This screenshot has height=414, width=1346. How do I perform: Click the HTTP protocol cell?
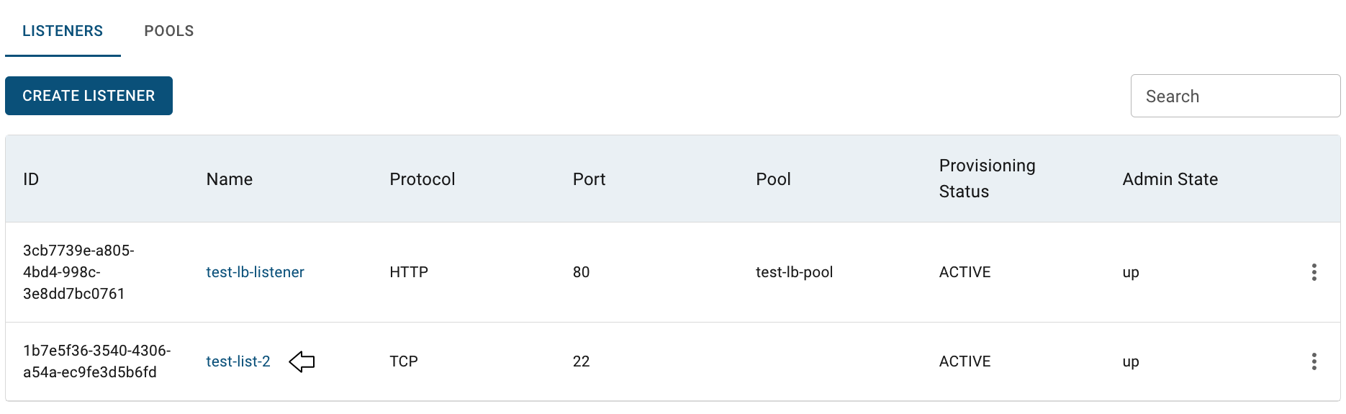tap(409, 272)
